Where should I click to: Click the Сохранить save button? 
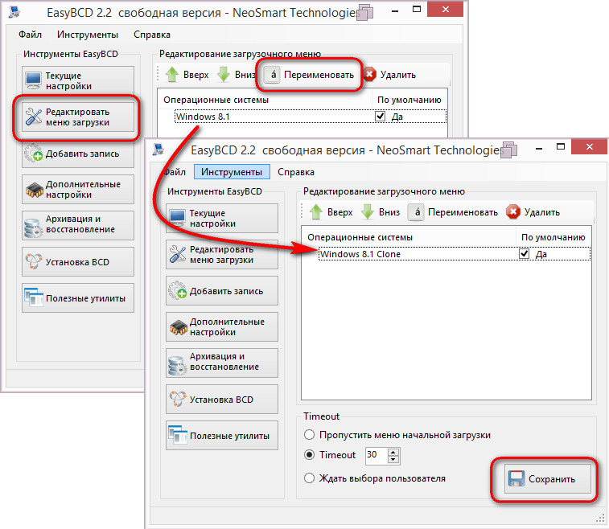click(548, 479)
